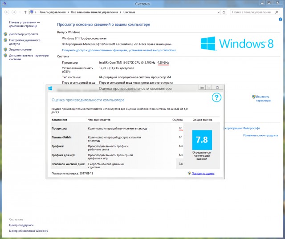This screenshot has width=285, height=239.
Task: Close the performance rating dialog
Action: (x=218, y=87)
